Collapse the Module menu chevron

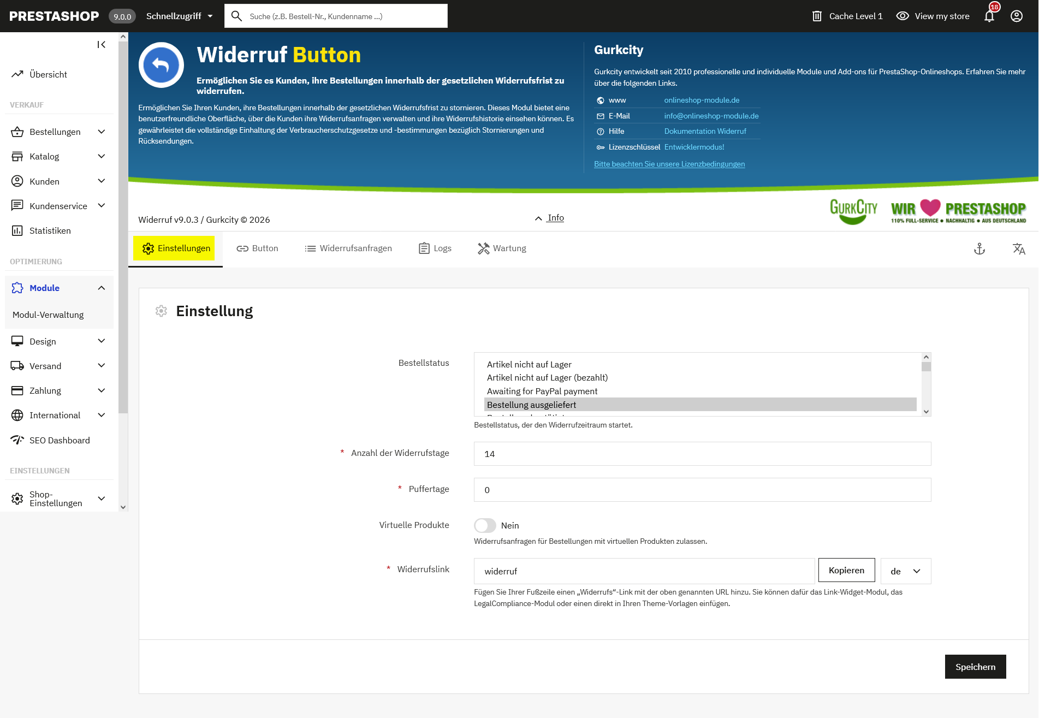(102, 288)
